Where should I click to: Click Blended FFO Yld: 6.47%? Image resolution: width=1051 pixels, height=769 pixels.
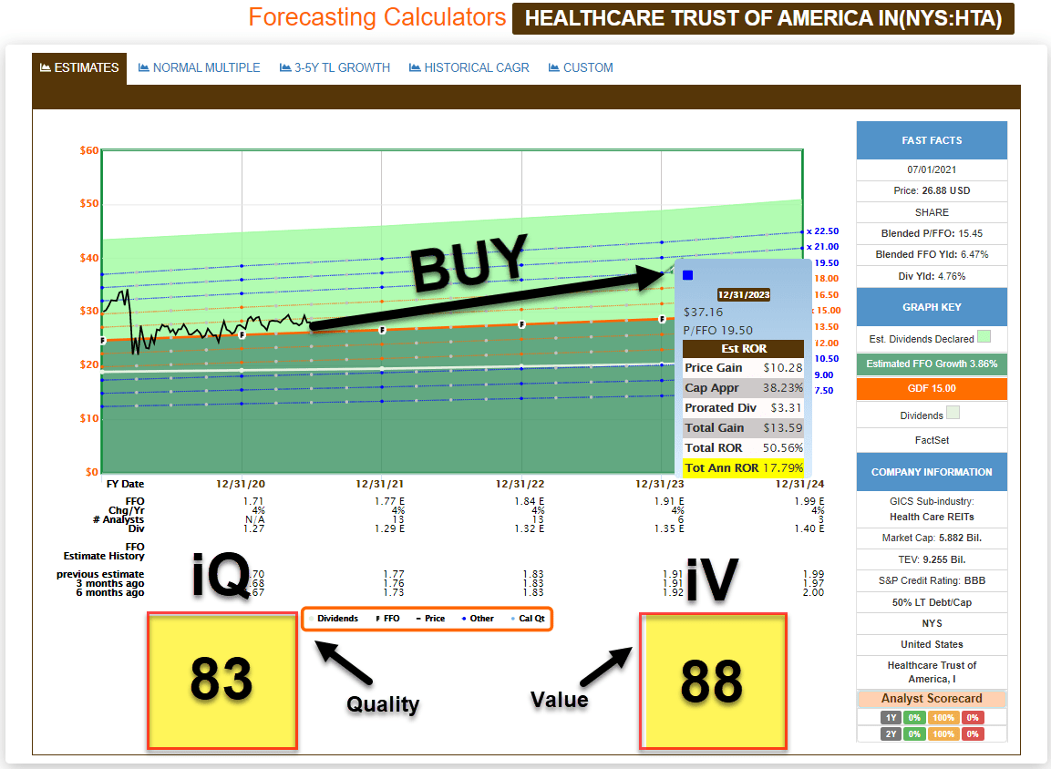(x=932, y=254)
